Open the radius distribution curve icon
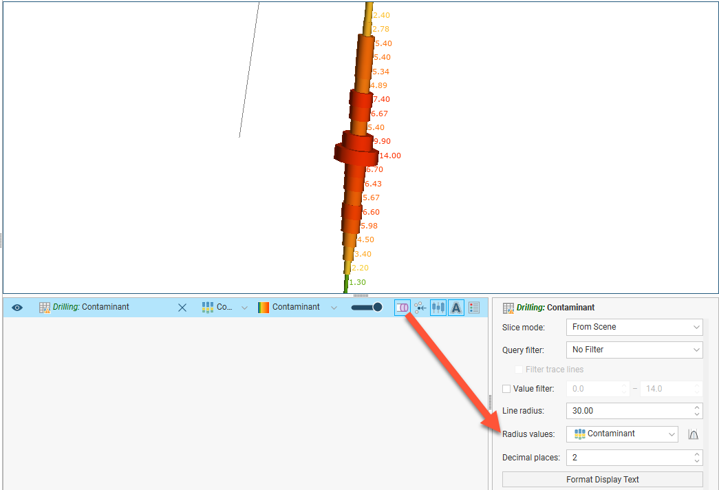719x490 pixels. point(694,434)
